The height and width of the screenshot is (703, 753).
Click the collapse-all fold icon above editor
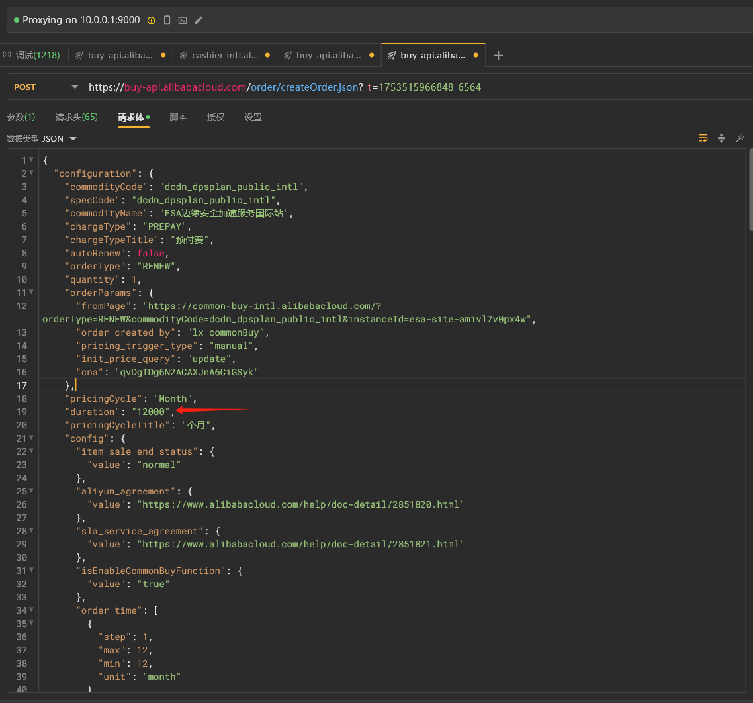coord(721,138)
